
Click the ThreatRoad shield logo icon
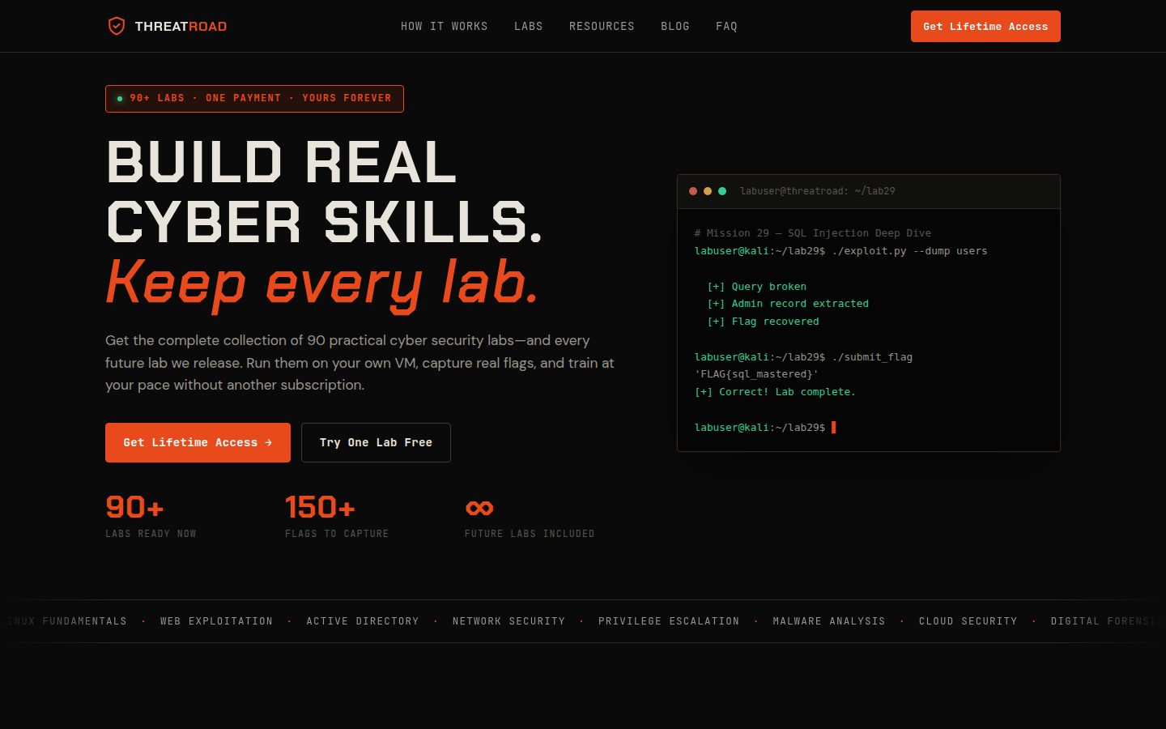[117, 26]
